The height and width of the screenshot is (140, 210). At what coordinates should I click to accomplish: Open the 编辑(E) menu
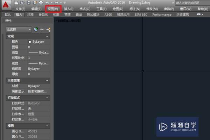[36, 9]
